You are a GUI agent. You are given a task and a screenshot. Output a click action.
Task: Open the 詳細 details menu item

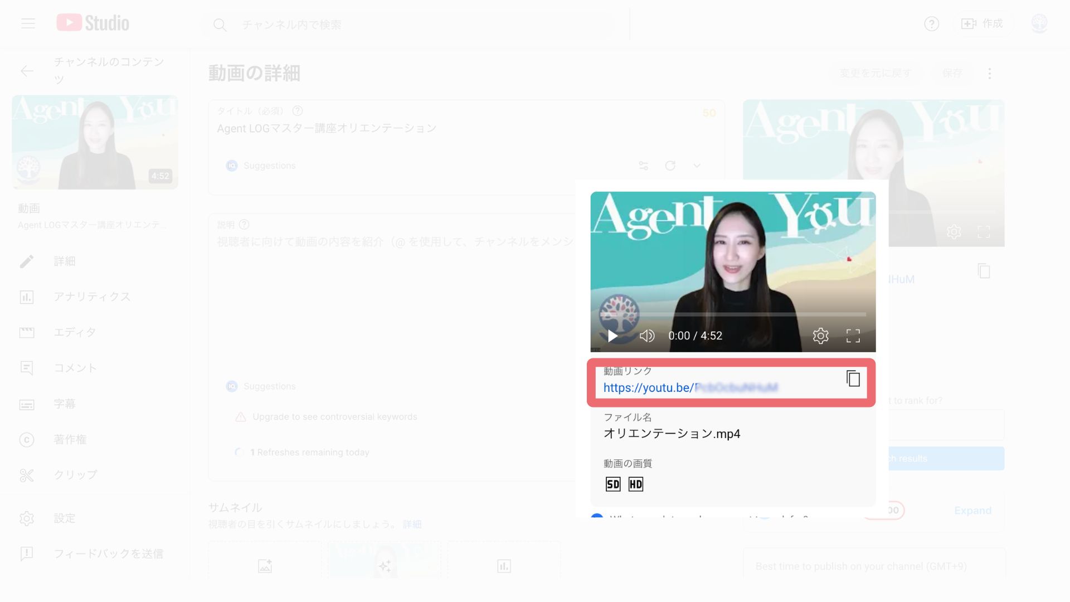pos(65,261)
